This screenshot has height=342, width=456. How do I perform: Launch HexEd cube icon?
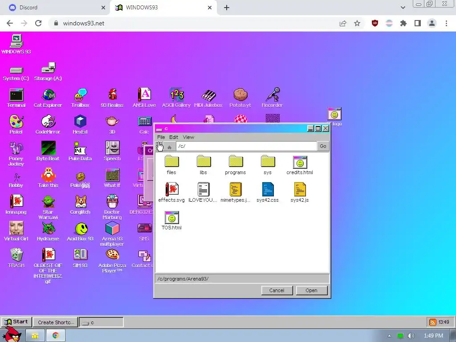click(x=80, y=125)
